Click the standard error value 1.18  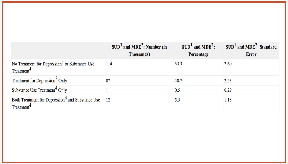pyautogui.click(x=251, y=104)
